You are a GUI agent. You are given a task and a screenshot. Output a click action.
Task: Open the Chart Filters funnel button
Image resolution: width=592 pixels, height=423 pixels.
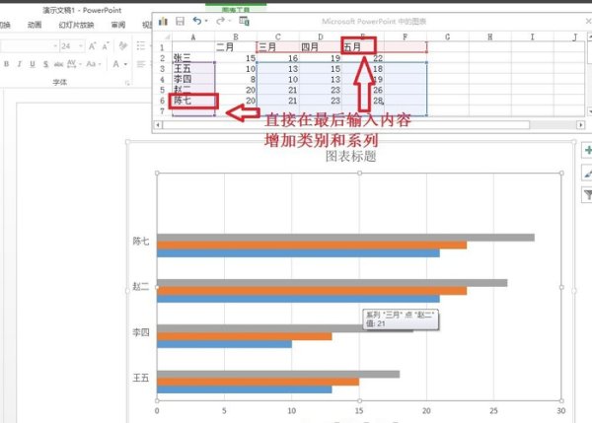587,194
